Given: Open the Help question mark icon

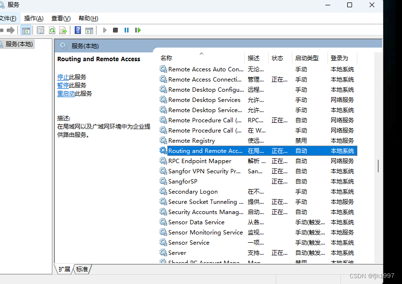Looking at the screenshot, I should (x=78, y=30).
